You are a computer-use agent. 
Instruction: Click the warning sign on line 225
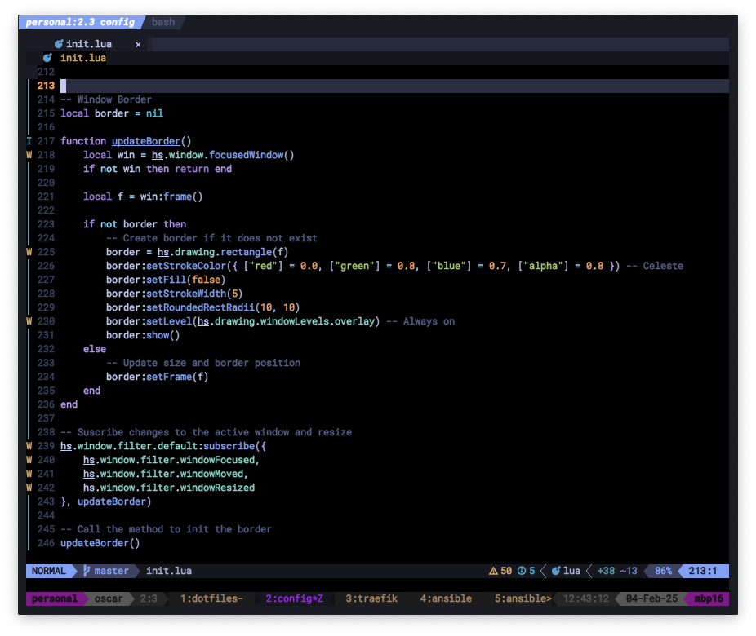click(29, 252)
